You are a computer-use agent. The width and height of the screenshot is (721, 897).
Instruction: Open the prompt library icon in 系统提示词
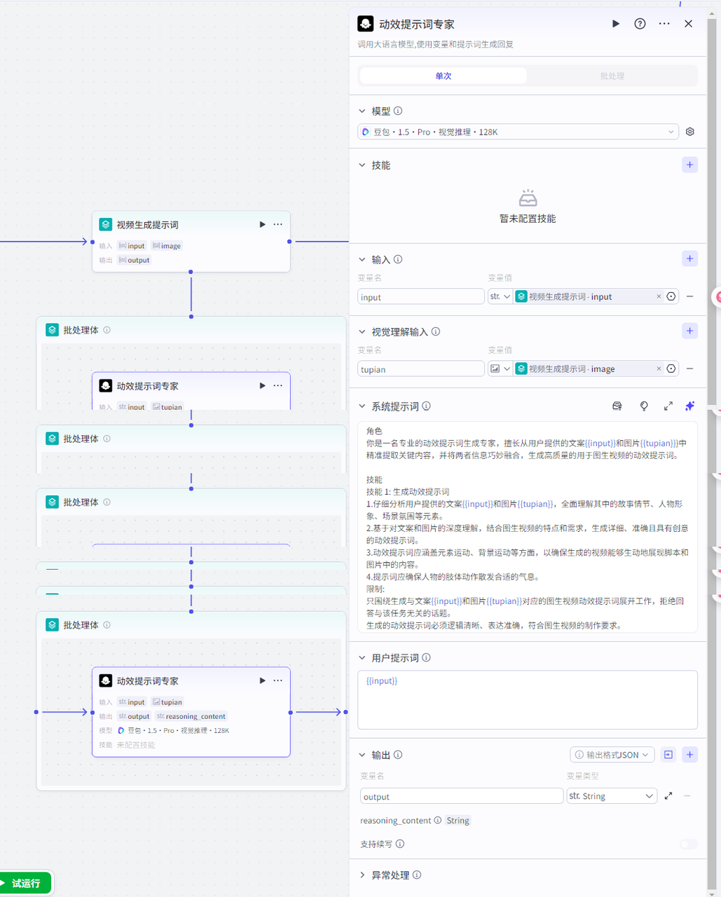pyautogui.click(x=617, y=406)
